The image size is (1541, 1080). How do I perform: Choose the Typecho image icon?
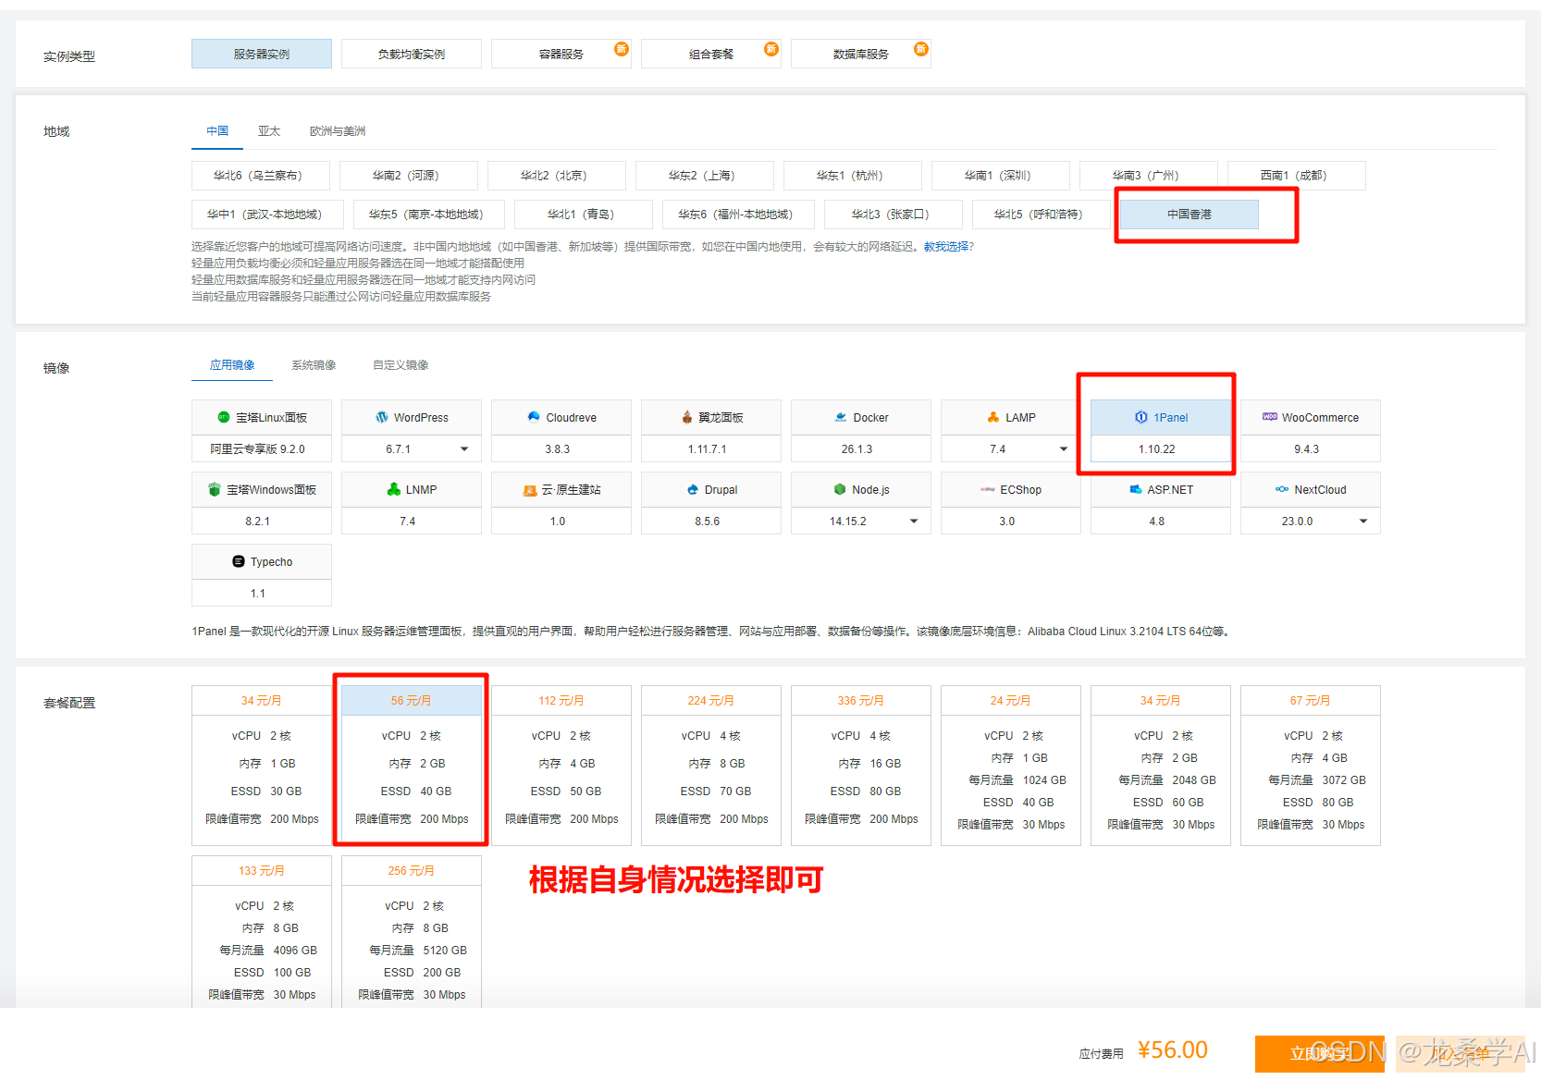(239, 561)
